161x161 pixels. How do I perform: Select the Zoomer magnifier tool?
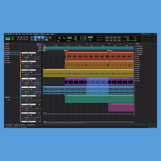tap(32, 37)
